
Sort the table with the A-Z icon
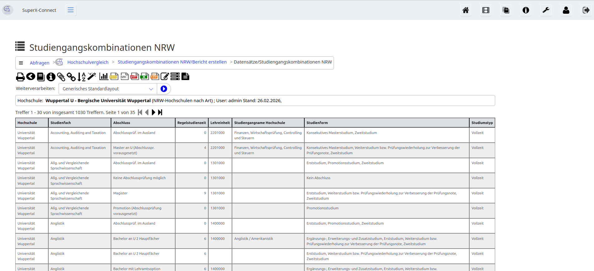(x=81, y=77)
